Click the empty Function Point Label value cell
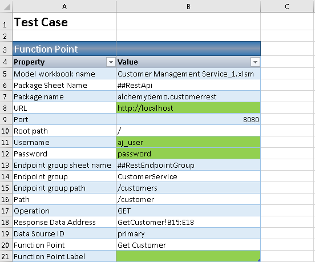This screenshot has height=262, width=315. pos(188,256)
